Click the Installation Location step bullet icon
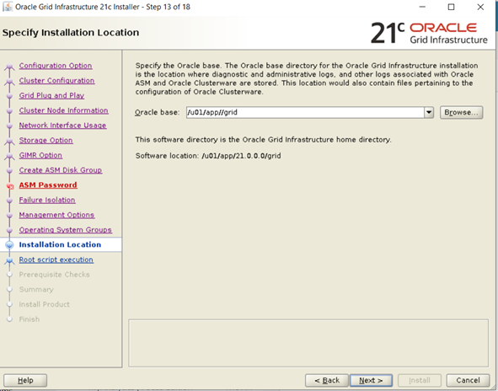Image resolution: width=498 pixels, height=391 pixels. tap(9, 245)
